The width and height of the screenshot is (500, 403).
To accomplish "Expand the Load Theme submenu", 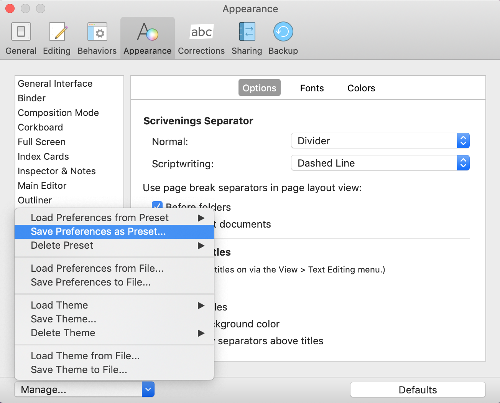I will (x=114, y=305).
